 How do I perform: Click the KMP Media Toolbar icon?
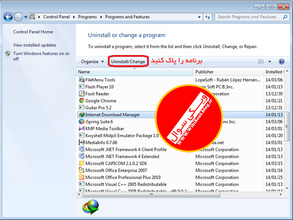[81, 128]
